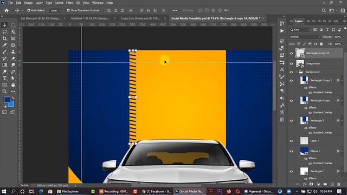Viewport: 347px width, 195px height.
Task: Select the Eraser tool
Action: (x=13, y=58)
